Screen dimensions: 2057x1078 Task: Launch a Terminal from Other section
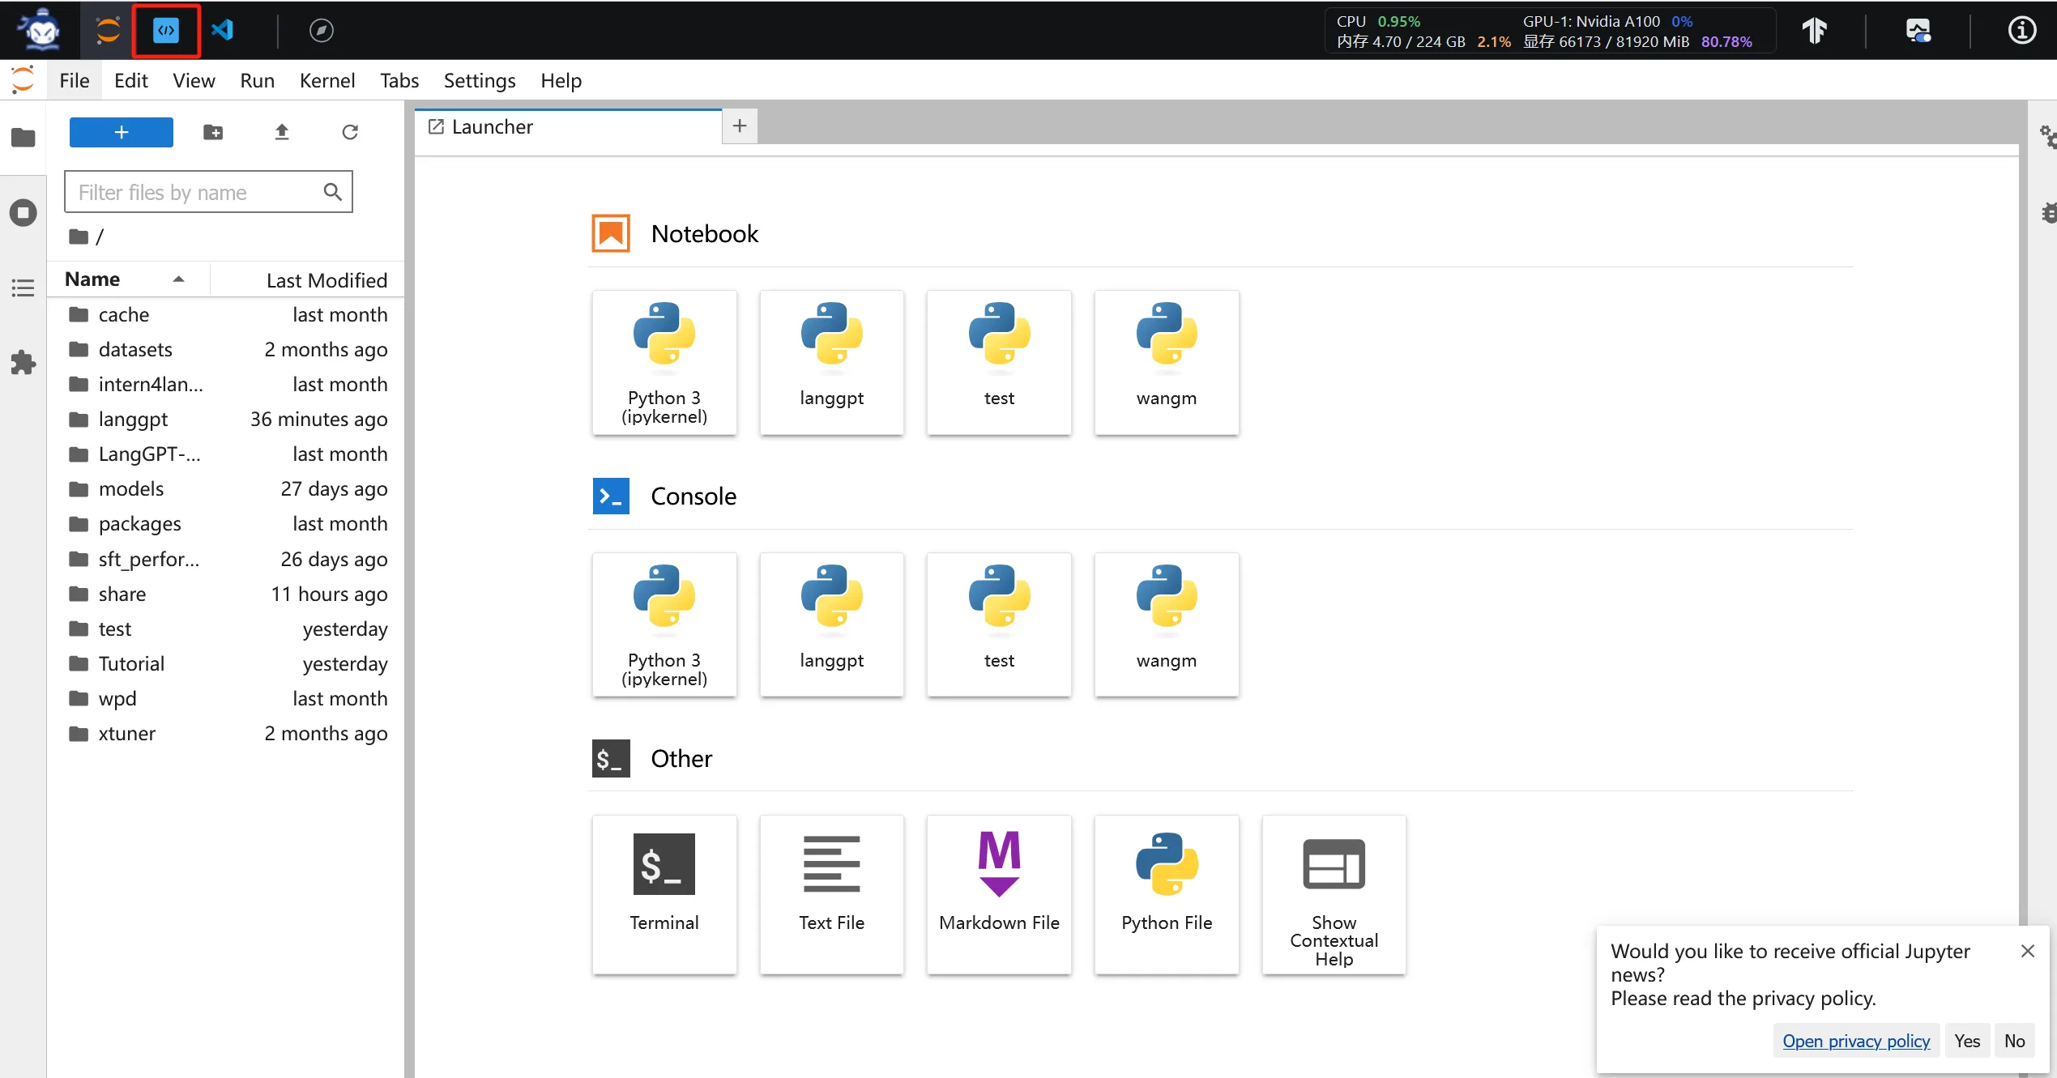coord(664,893)
